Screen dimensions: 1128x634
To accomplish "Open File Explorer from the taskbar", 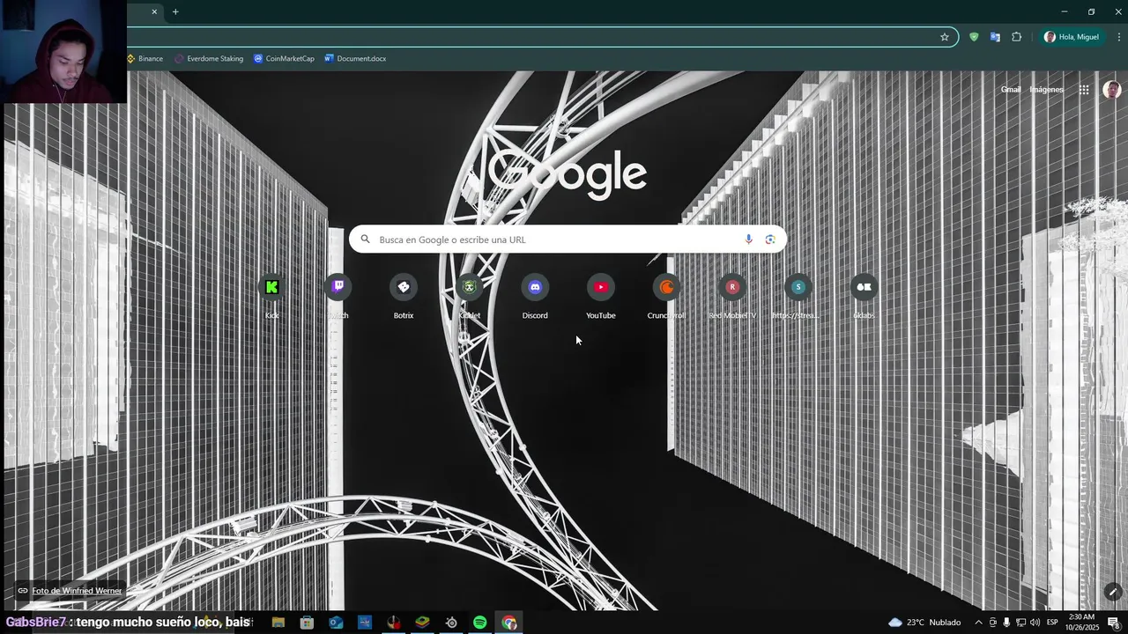I will point(278,623).
